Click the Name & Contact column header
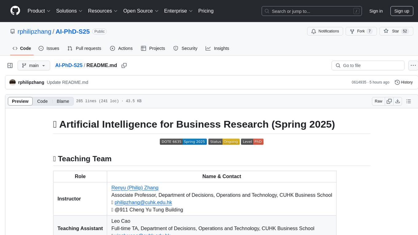The width and height of the screenshot is (418, 235). point(222,176)
